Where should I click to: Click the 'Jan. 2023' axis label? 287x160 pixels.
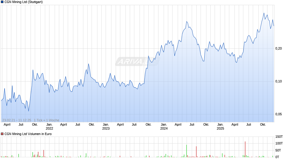(x=106, y=127)
